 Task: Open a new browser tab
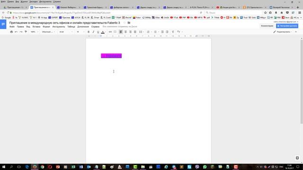(x=298, y=8)
